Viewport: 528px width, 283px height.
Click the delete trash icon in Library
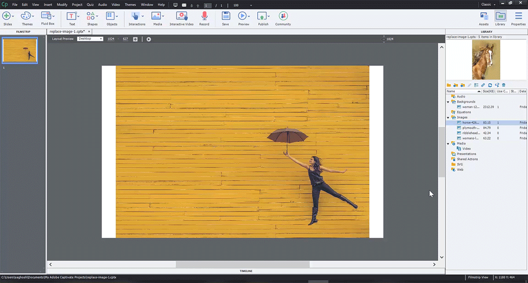coord(504,85)
